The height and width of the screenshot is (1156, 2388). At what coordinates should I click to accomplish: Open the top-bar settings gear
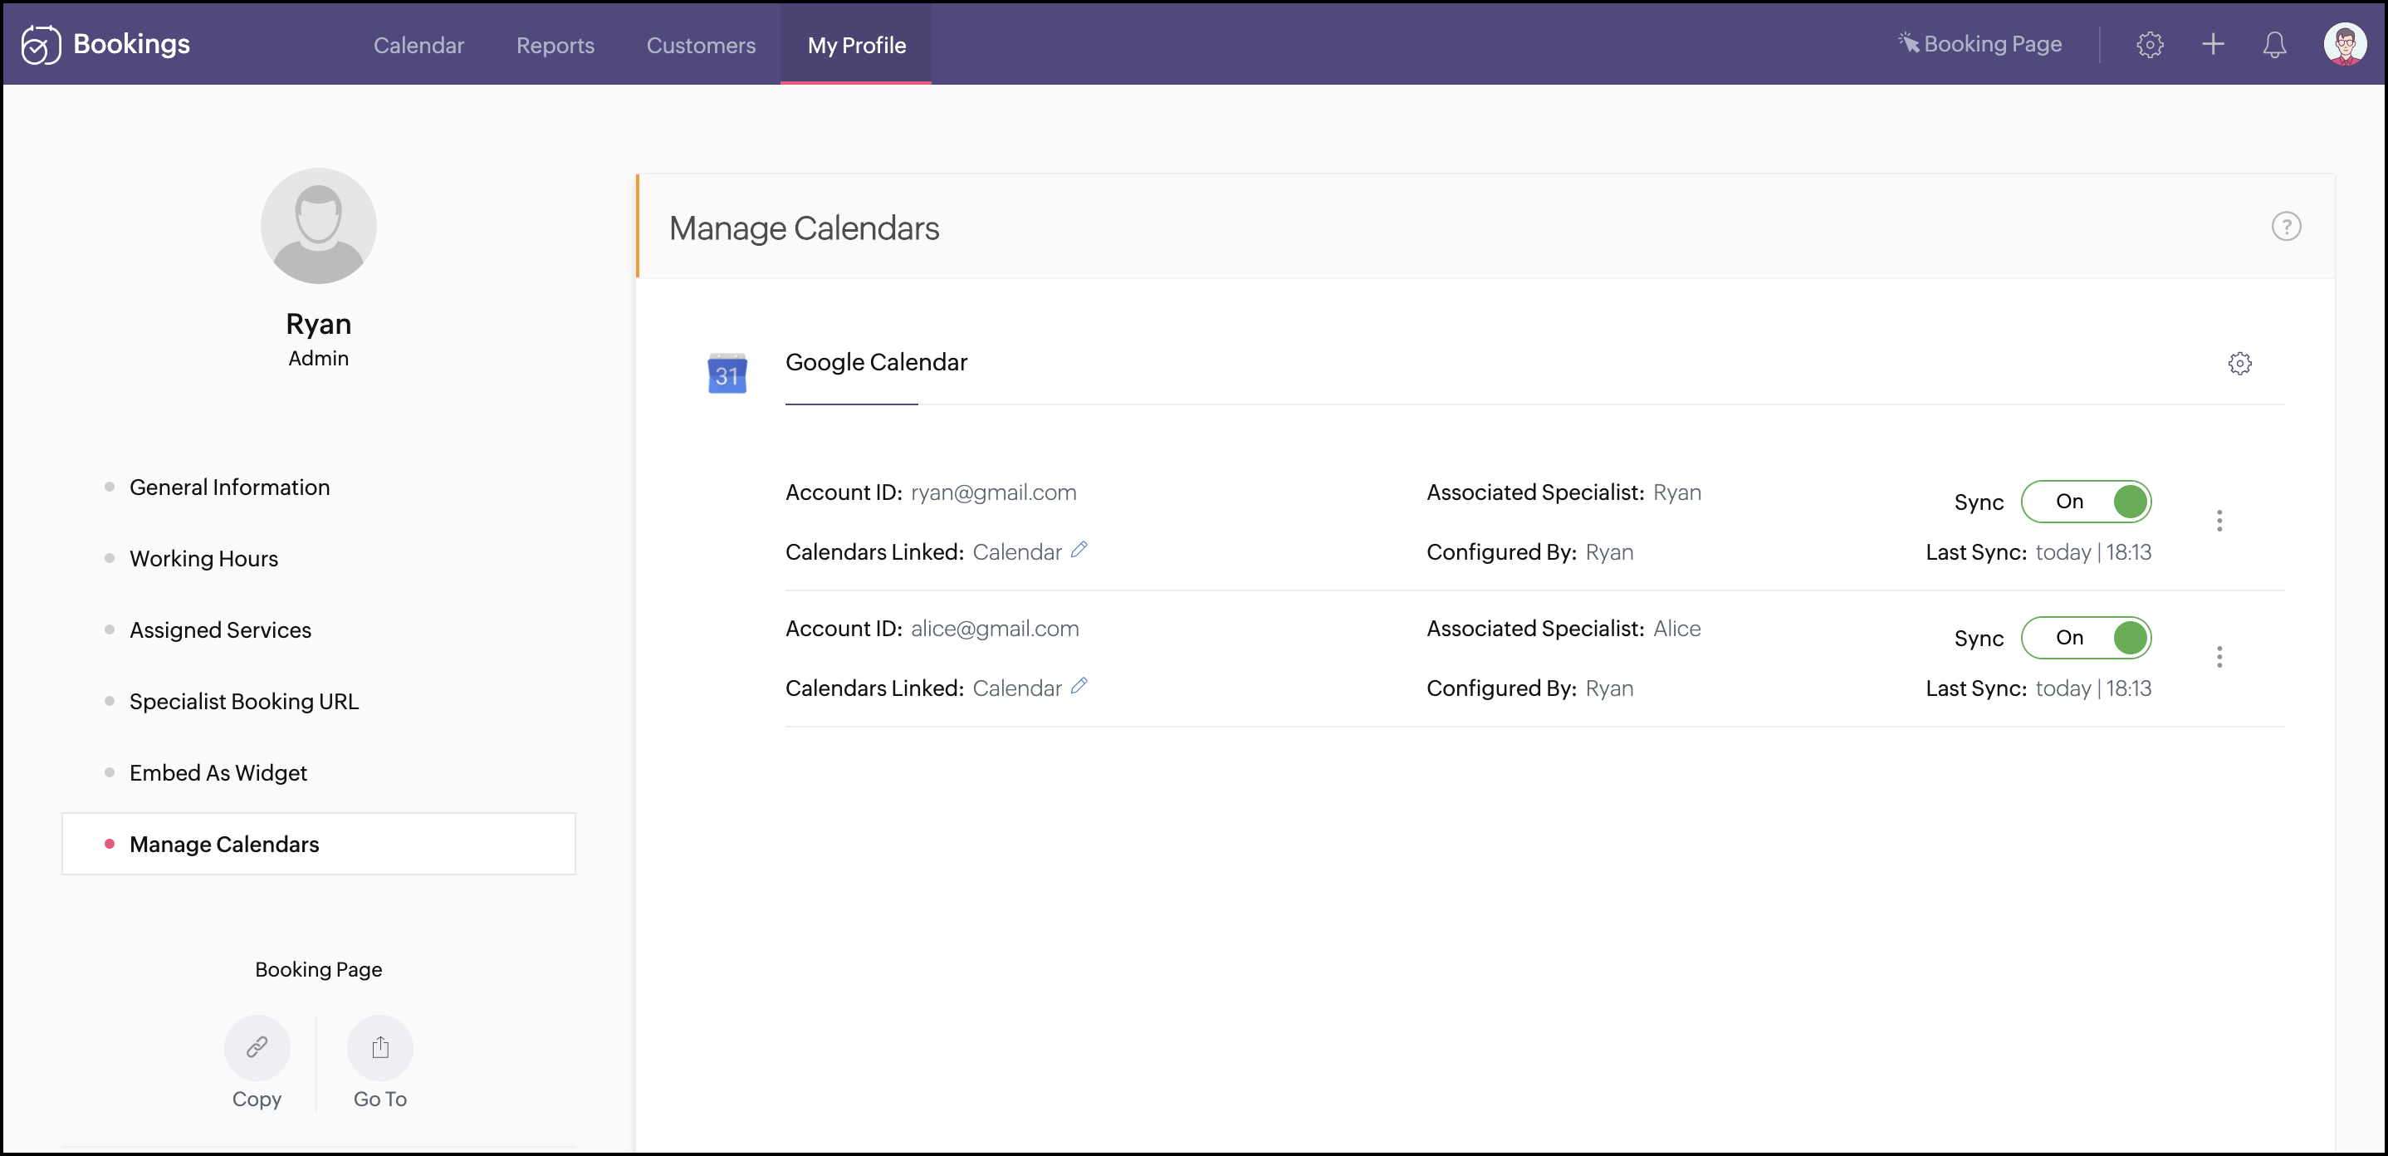[x=2149, y=45]
